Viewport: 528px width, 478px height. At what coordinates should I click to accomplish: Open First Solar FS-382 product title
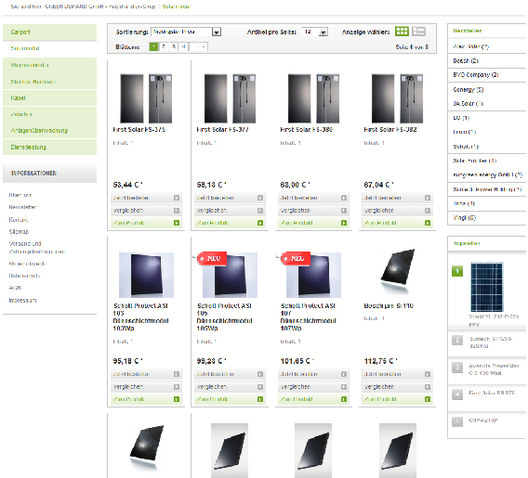(390, 129)
